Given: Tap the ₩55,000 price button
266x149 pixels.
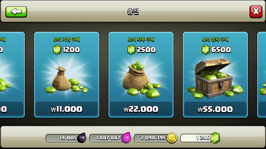Looking at the screenshot, I should coord(215,109).
